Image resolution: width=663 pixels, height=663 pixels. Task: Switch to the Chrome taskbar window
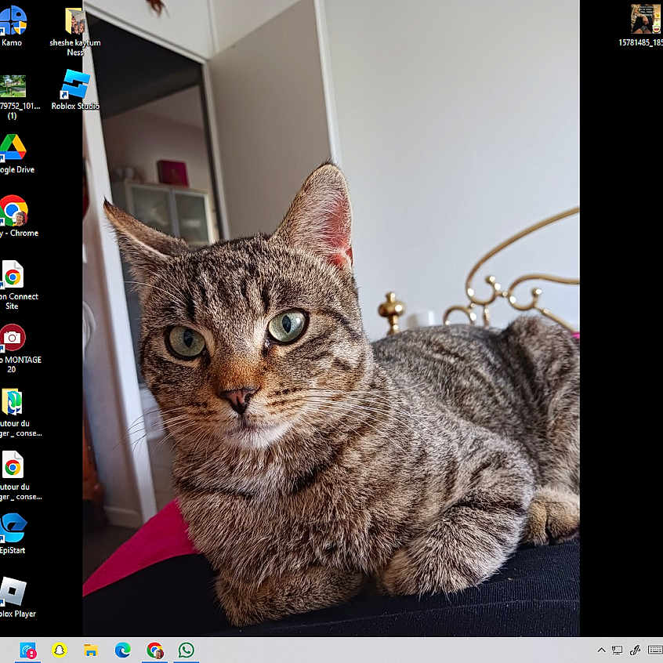point(154,650)
